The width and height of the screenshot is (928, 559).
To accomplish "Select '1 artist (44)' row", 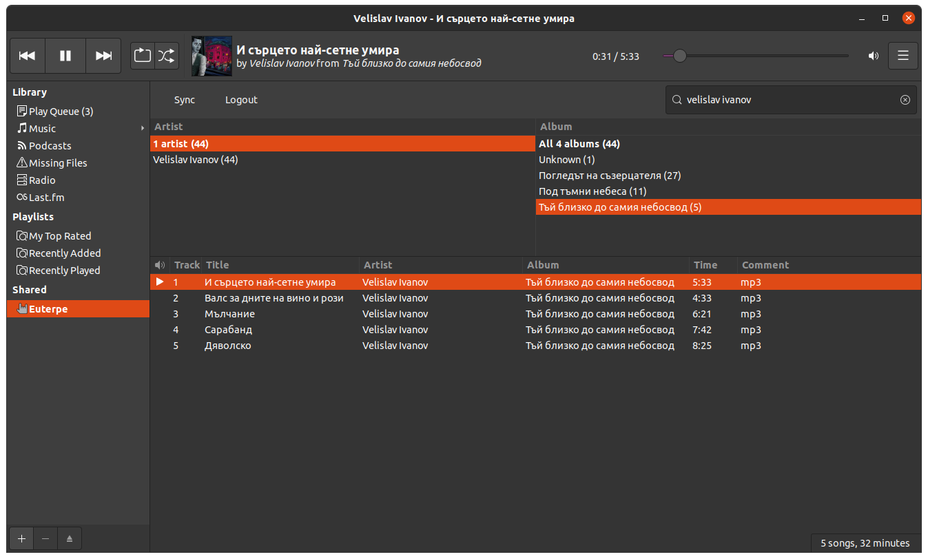I will click(342, 144).
